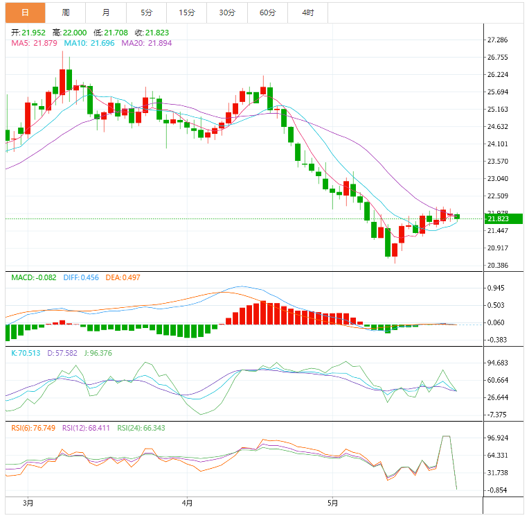The height and width of the screenshot is (518, 529).
Task: Click the RSI(12): 68.411 label
Action: pyautogui.click(x=86, y=429)
